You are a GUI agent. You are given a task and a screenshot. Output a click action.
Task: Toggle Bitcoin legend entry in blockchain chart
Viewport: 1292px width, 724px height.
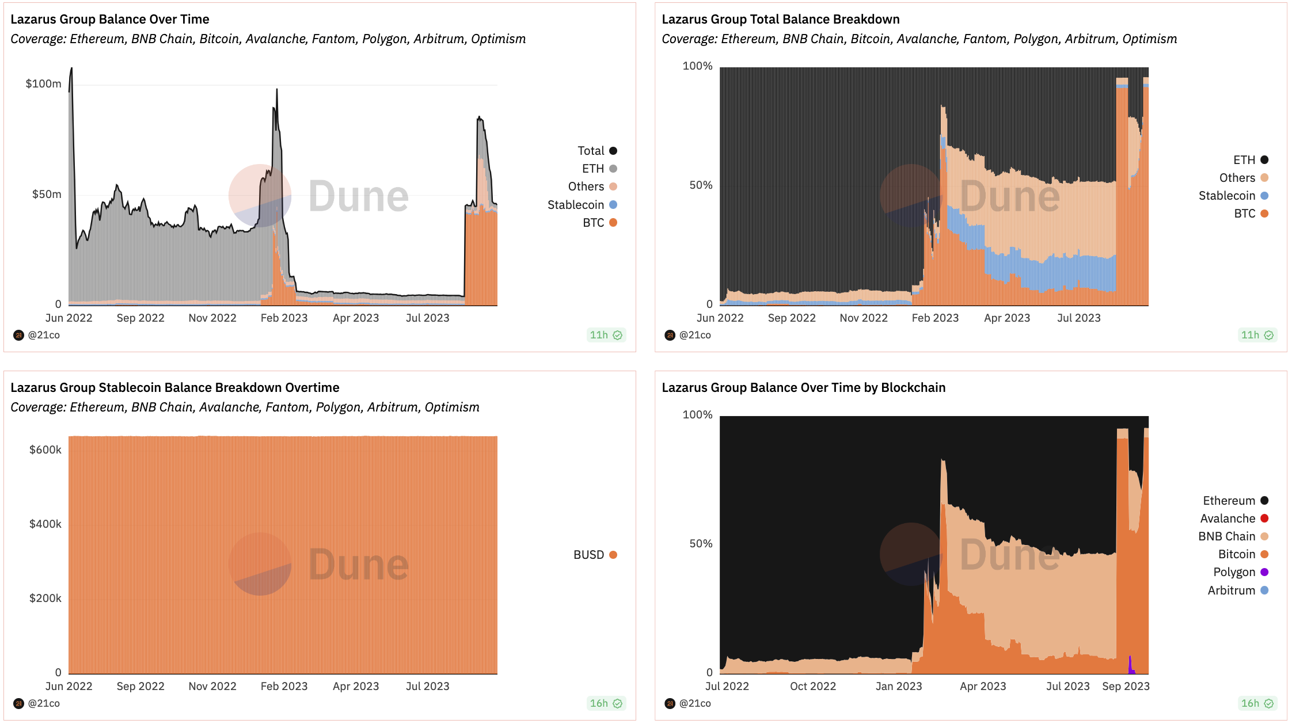1243,554
